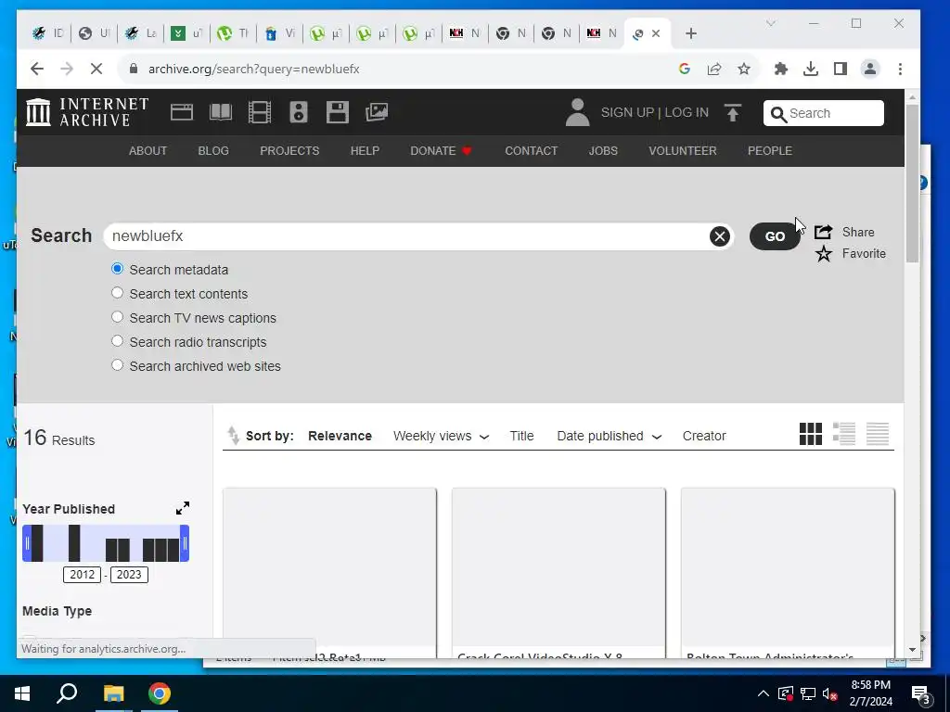Click the header Search input box

click(x=824, y=113)
